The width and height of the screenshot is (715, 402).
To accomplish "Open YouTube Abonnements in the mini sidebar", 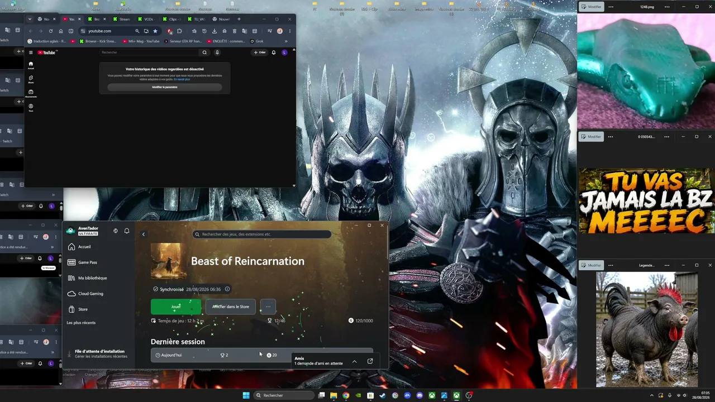I will tap(31, 93).
